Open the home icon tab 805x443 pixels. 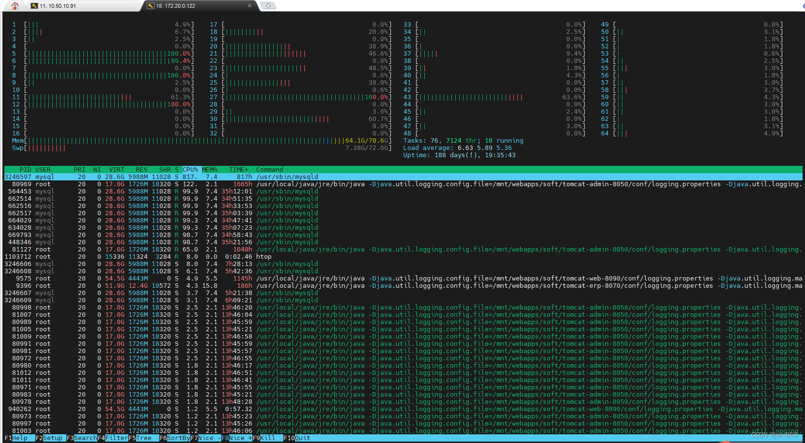tap(15, 6)
